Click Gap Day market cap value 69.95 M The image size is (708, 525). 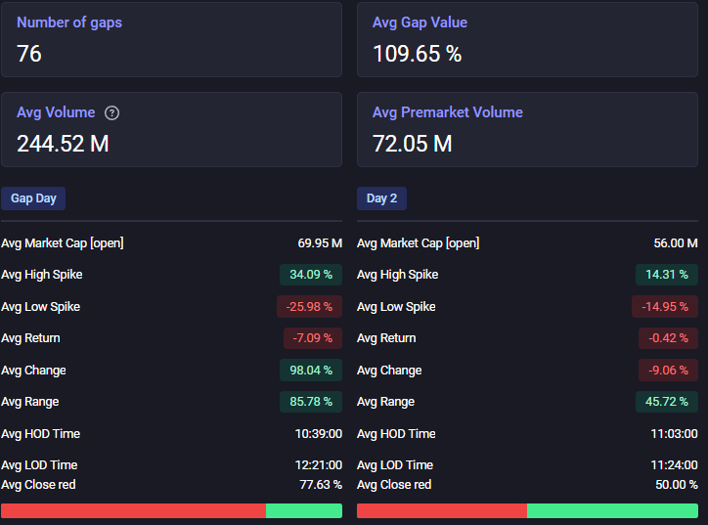(320, 243)
